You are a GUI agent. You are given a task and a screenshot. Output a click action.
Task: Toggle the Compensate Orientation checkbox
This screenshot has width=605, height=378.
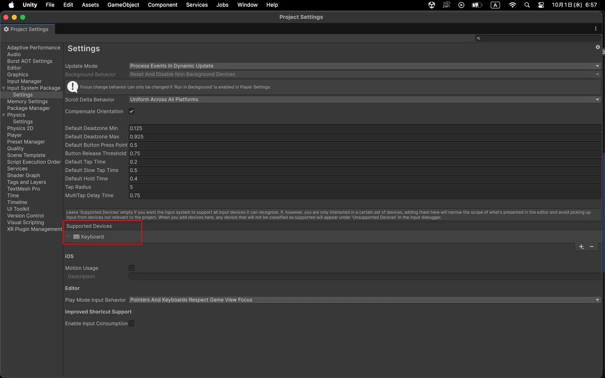pyautogui.click(x=132, y=111)
